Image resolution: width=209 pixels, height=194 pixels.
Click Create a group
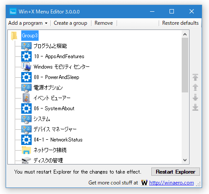[x=70, y=23]
